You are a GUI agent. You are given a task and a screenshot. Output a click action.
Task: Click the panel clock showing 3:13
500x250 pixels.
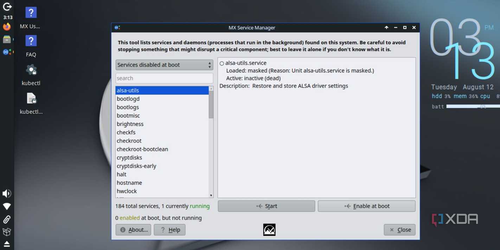pos(7,17)
